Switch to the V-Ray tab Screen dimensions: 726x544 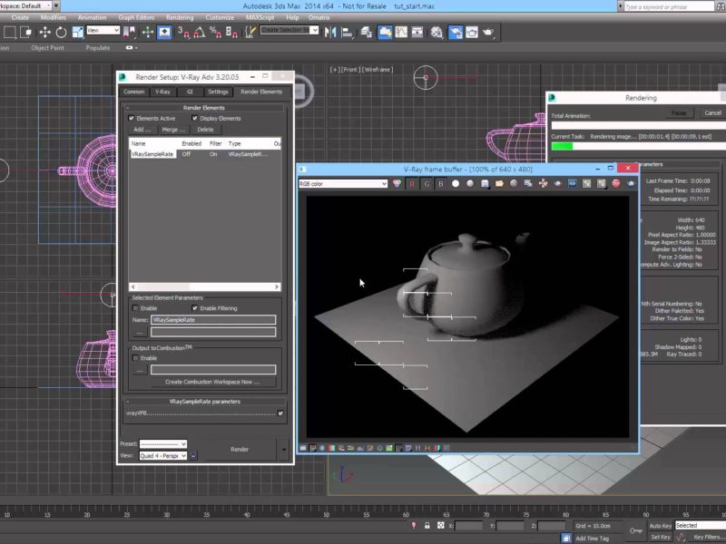[x=162, y=92]
